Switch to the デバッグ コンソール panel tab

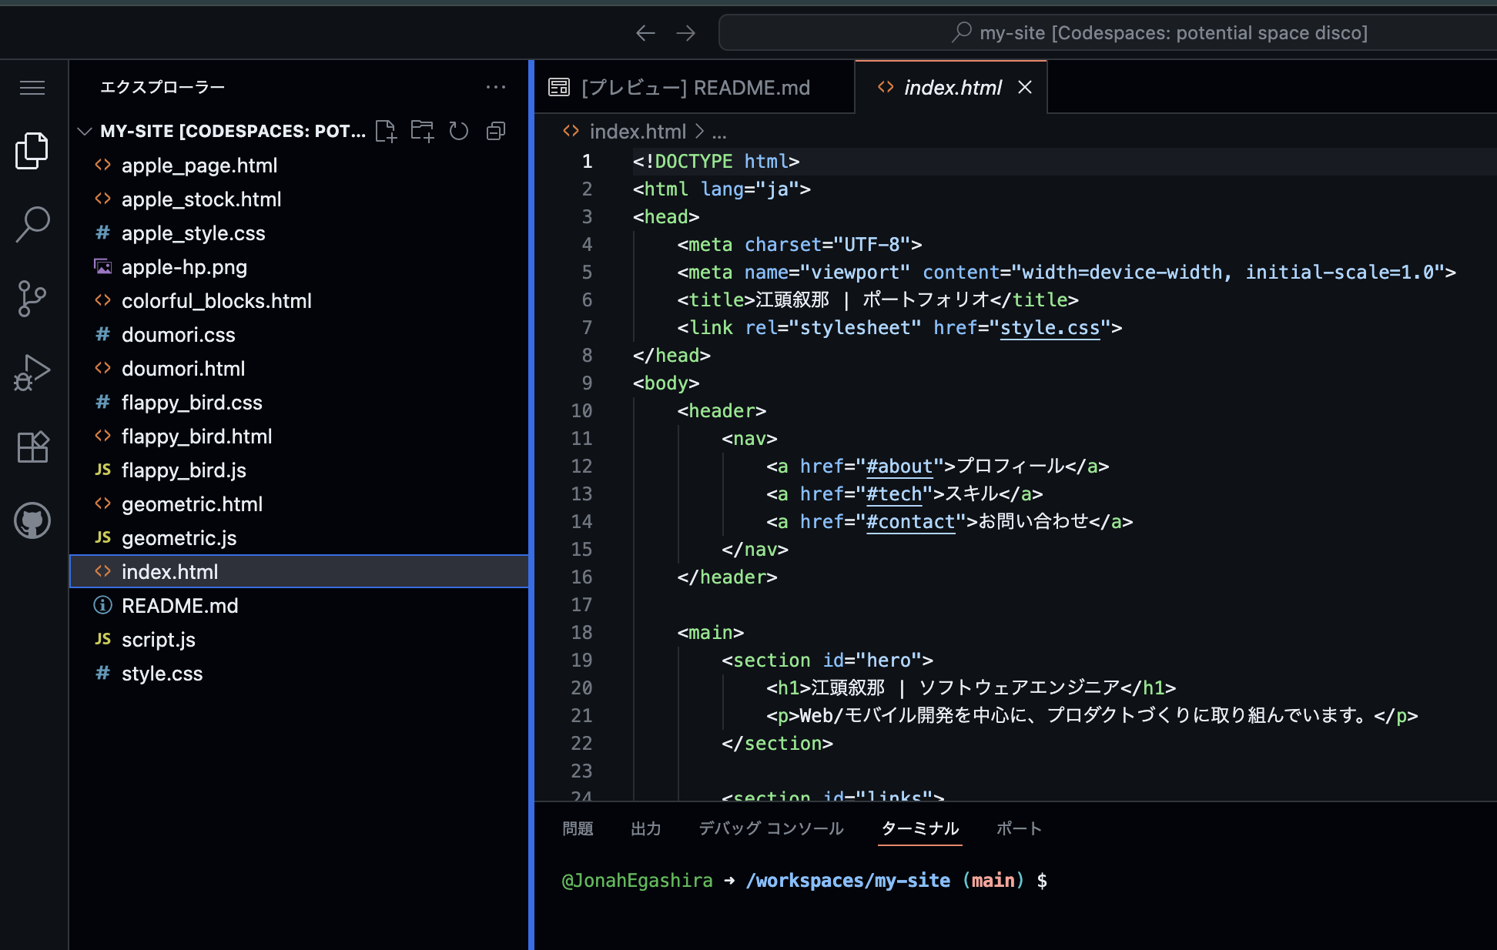pos(771,828)
